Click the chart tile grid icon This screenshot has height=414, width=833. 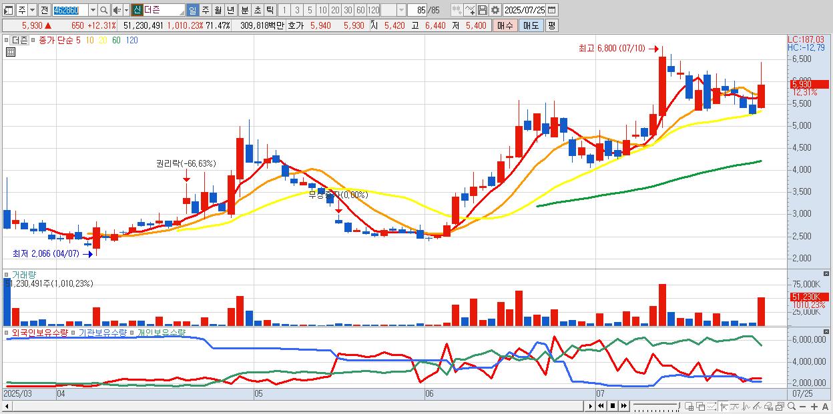coord(689,406)
